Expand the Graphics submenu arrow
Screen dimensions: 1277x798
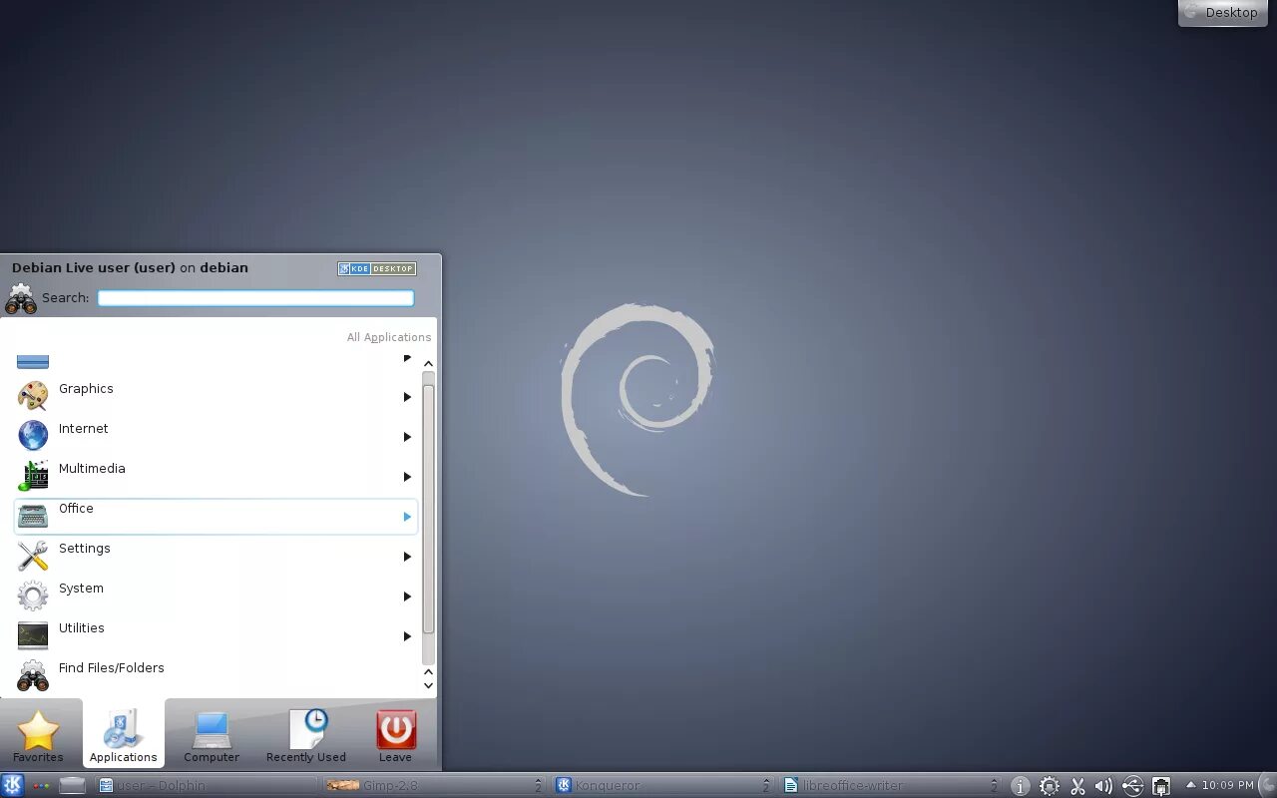click(407, 397)
